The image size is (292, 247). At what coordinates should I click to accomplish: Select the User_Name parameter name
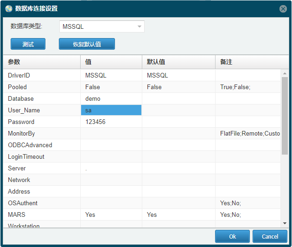pyautogui.click(x=24, y=110)
